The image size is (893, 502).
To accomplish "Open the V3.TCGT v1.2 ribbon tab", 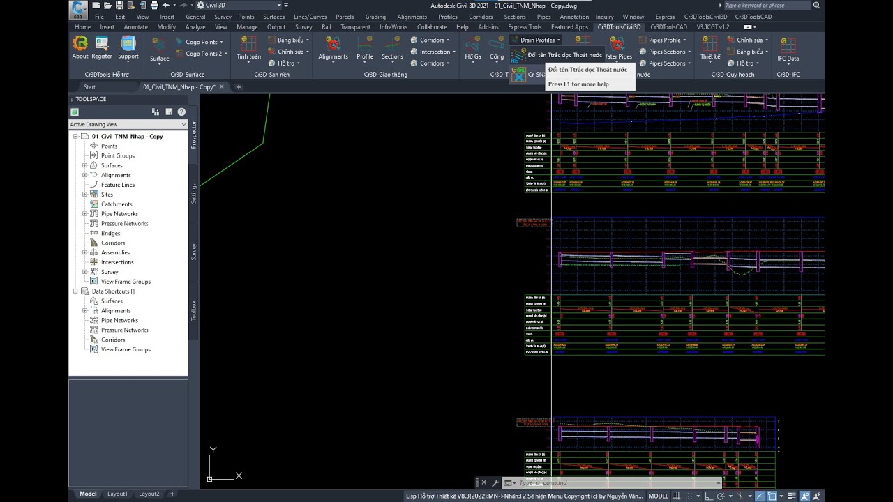I will point(713,27).
